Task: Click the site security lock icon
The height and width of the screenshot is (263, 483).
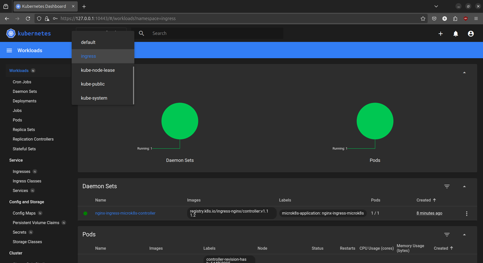Action: pyautogui.click(x=47, y=19)
